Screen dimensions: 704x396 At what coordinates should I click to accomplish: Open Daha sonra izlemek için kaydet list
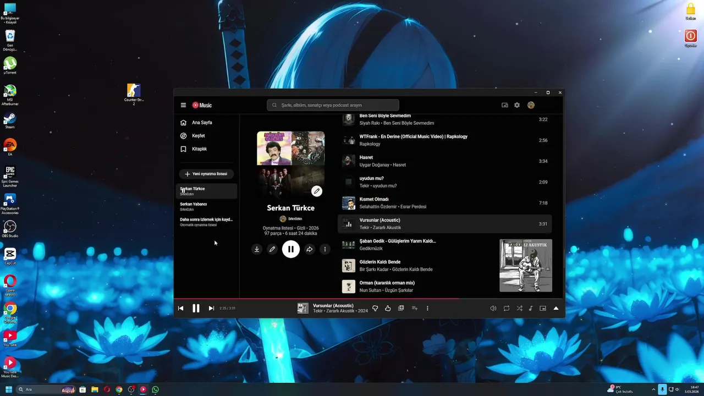(x=207, y=222)
